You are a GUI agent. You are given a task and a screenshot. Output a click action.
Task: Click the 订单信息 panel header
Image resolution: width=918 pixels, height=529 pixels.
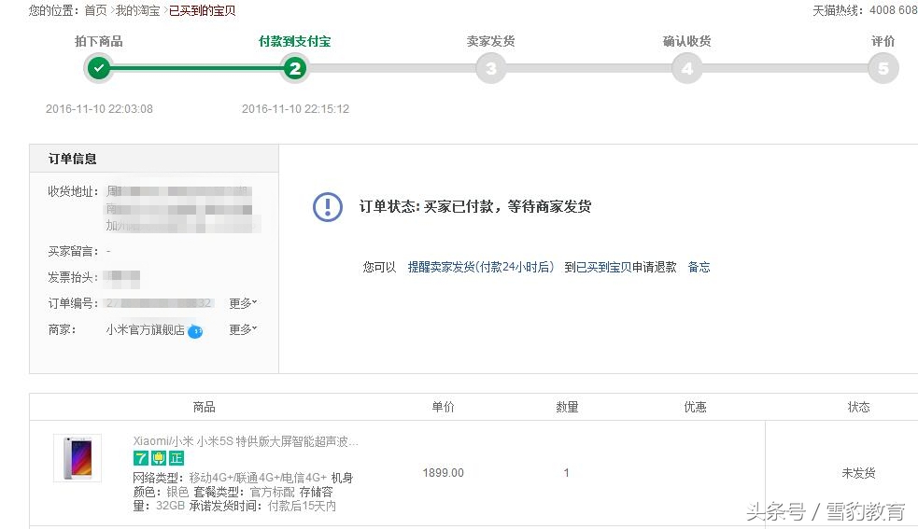[x=154, y=159]
